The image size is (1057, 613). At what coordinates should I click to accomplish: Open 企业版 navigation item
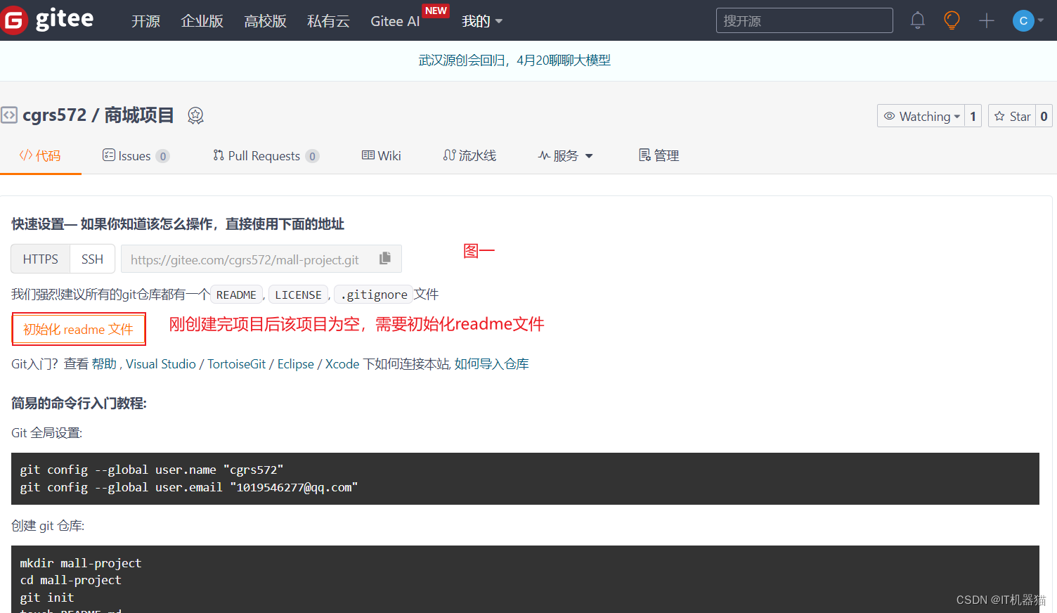[202, 21]
